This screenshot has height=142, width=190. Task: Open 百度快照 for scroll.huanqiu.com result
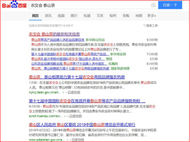click(x=75, y=116)
